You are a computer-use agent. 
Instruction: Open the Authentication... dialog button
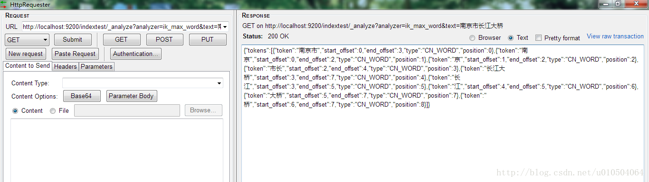(136, 54)
